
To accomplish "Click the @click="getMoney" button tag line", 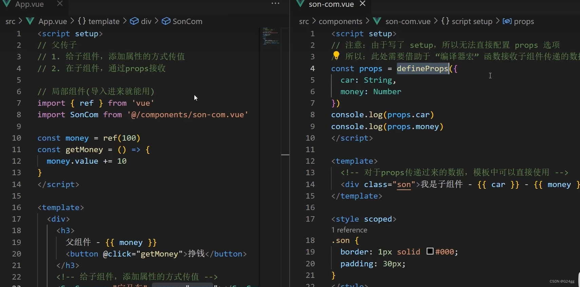I will tap(156, 254).
